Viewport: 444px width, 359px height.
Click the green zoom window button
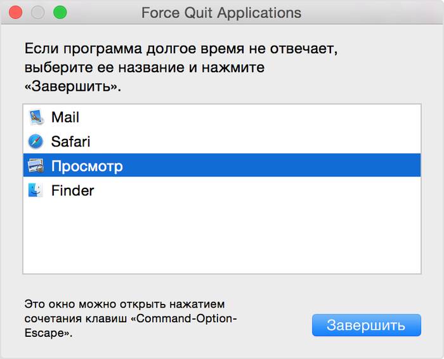60,13
